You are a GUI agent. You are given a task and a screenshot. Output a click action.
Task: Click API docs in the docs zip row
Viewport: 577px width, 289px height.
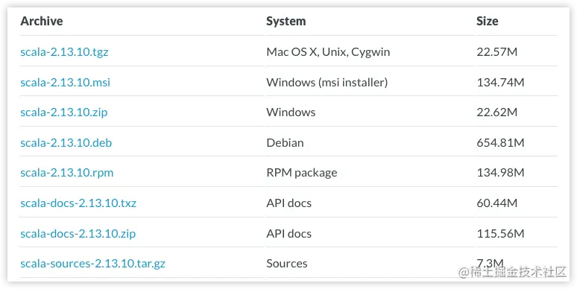(x=288, y=233)
